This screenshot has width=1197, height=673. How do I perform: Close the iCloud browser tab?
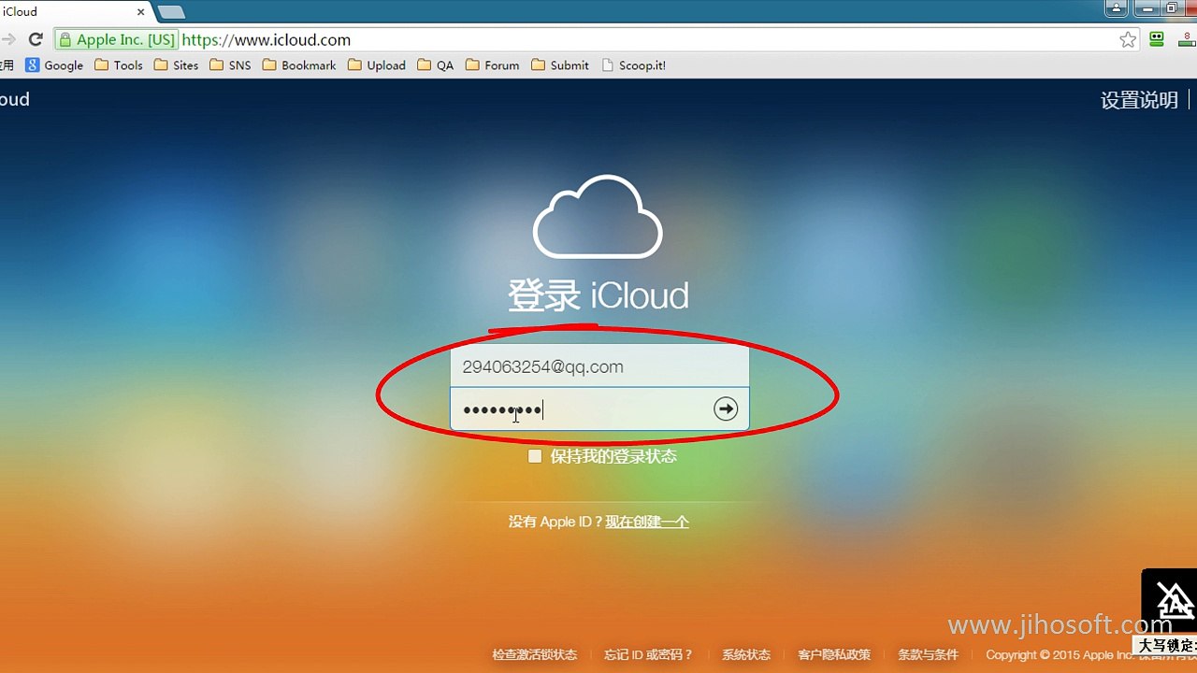[142, 12]
